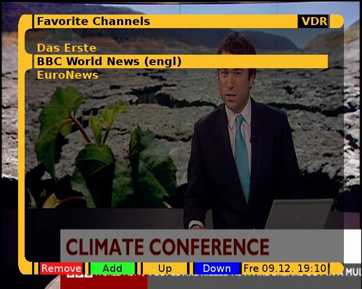Click the CLIMATE CONFERENCE headline banner
Screen dimensions: 362x289
point(168,247)
